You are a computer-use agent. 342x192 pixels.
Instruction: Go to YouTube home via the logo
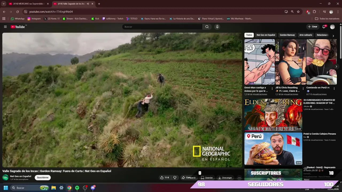click(x=18, y=27)
